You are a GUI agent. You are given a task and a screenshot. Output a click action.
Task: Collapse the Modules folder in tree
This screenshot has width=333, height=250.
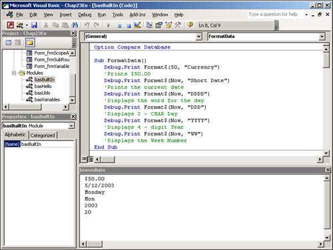point(14,73)
